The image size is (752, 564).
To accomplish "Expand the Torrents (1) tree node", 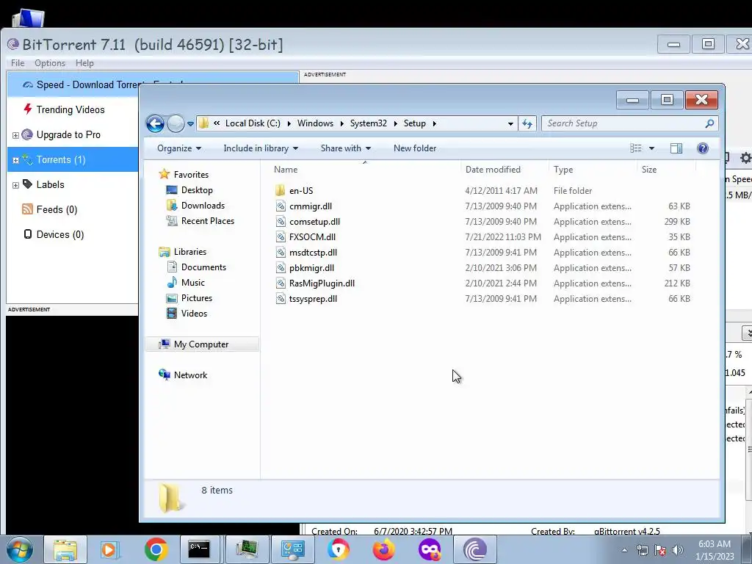I will tap(15, 160).
